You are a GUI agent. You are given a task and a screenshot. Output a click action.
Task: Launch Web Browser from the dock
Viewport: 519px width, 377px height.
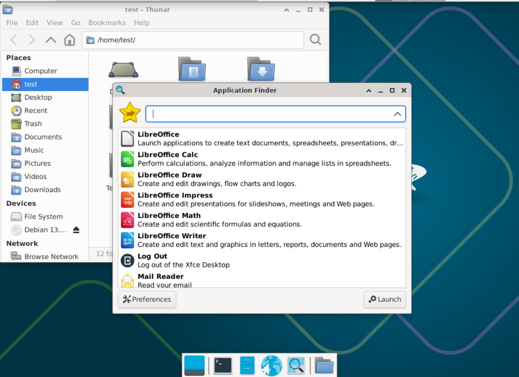271,365
